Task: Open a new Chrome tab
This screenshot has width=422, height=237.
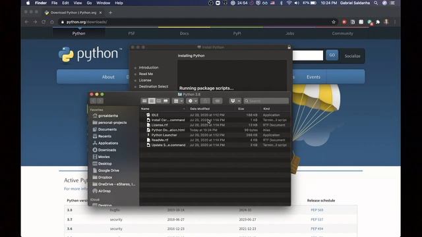Action: [110, 13]
